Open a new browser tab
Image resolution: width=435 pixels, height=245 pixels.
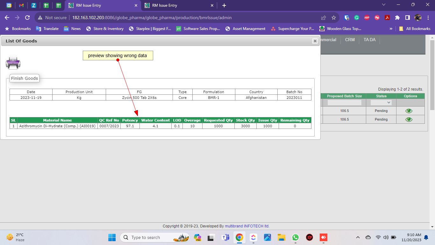coord(224,5)
